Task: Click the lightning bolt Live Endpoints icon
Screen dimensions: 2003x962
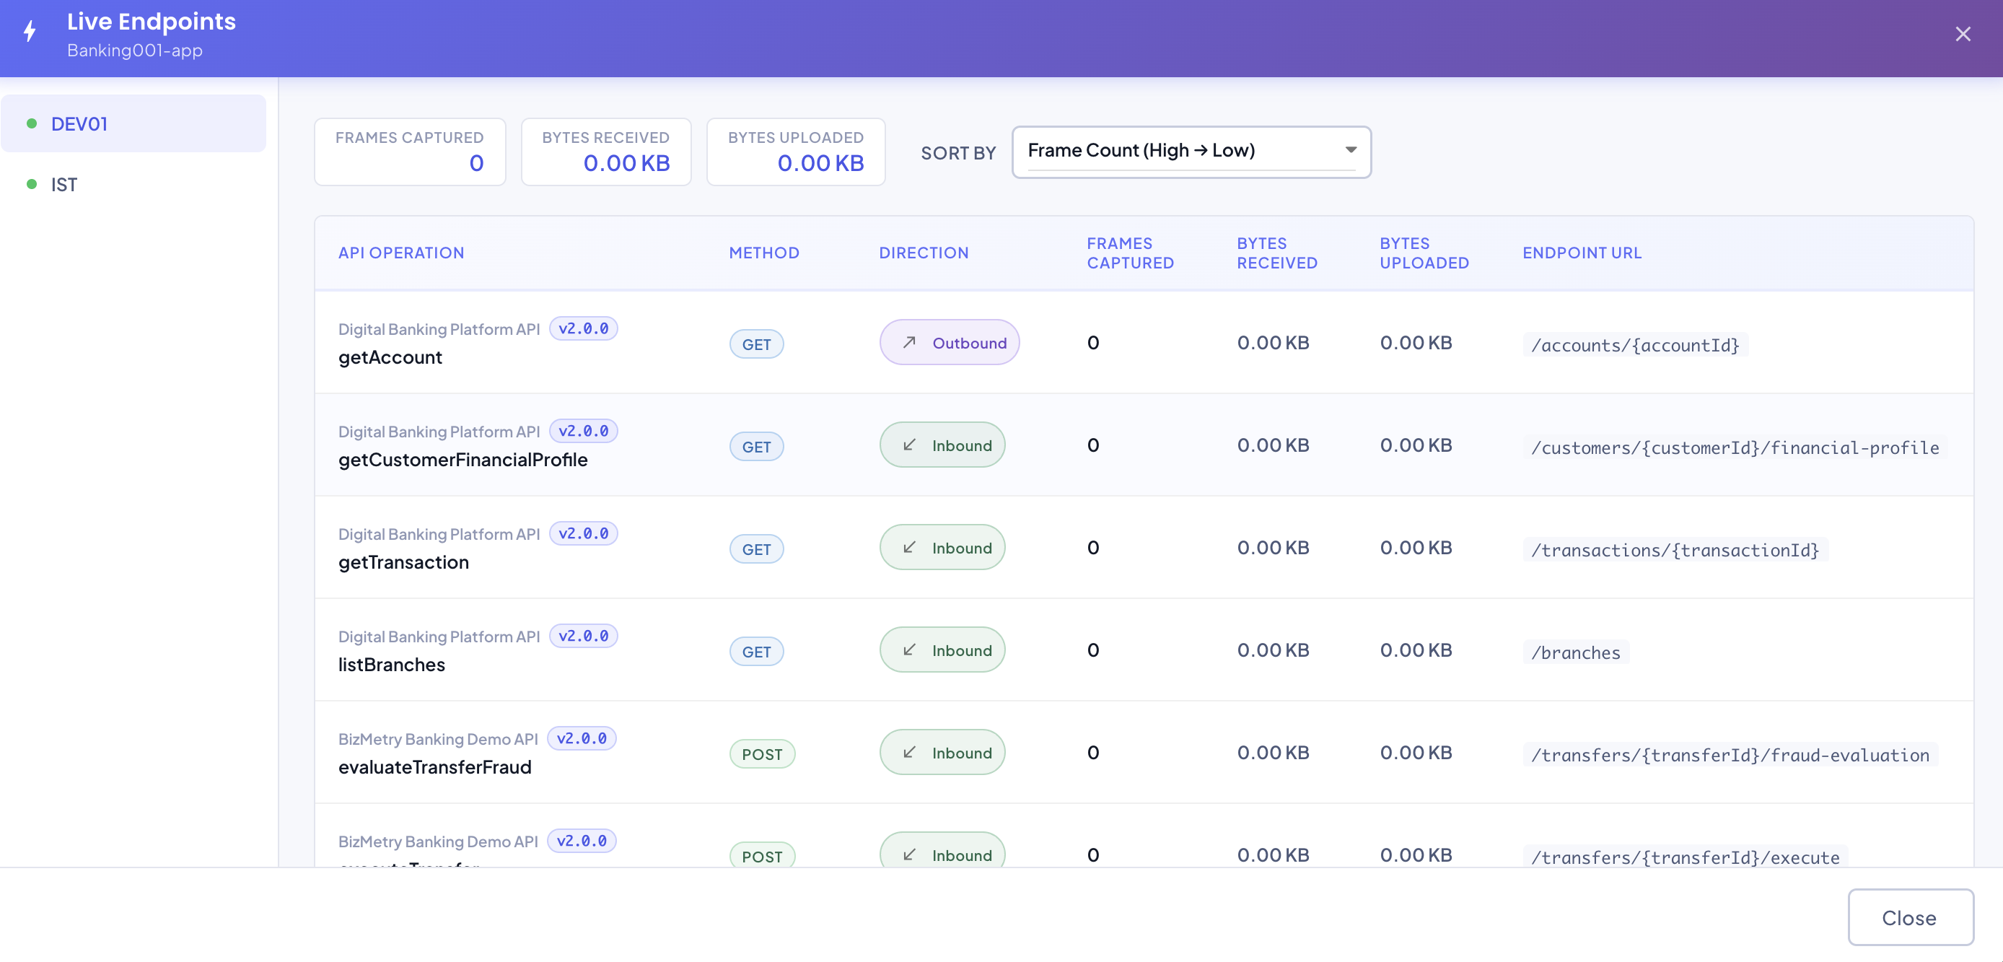Action: click(x=30, y=32)
